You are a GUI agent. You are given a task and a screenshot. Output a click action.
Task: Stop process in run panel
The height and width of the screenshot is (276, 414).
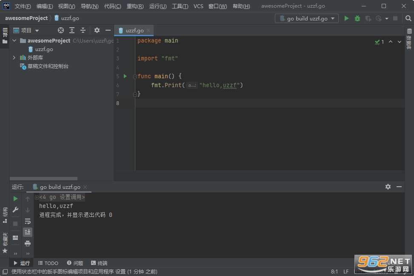(x=15, y=224)
